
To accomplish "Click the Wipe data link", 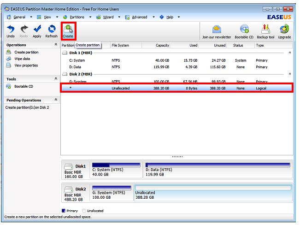I will [x=22, y=59].
